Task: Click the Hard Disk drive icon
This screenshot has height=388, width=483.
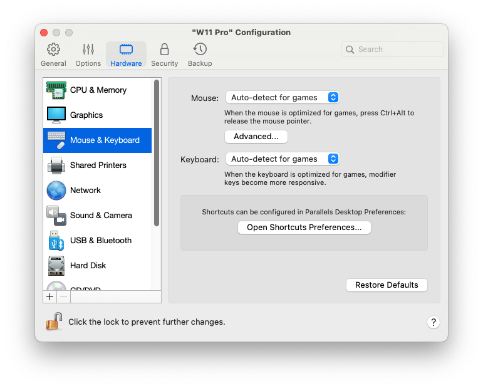Action: [56, 266]
